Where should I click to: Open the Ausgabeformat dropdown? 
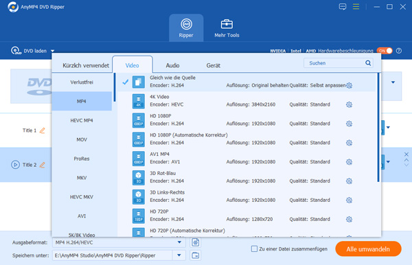[179, 242]
